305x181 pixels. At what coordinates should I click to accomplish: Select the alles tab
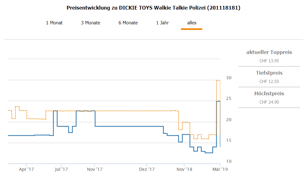pos(192,23)
